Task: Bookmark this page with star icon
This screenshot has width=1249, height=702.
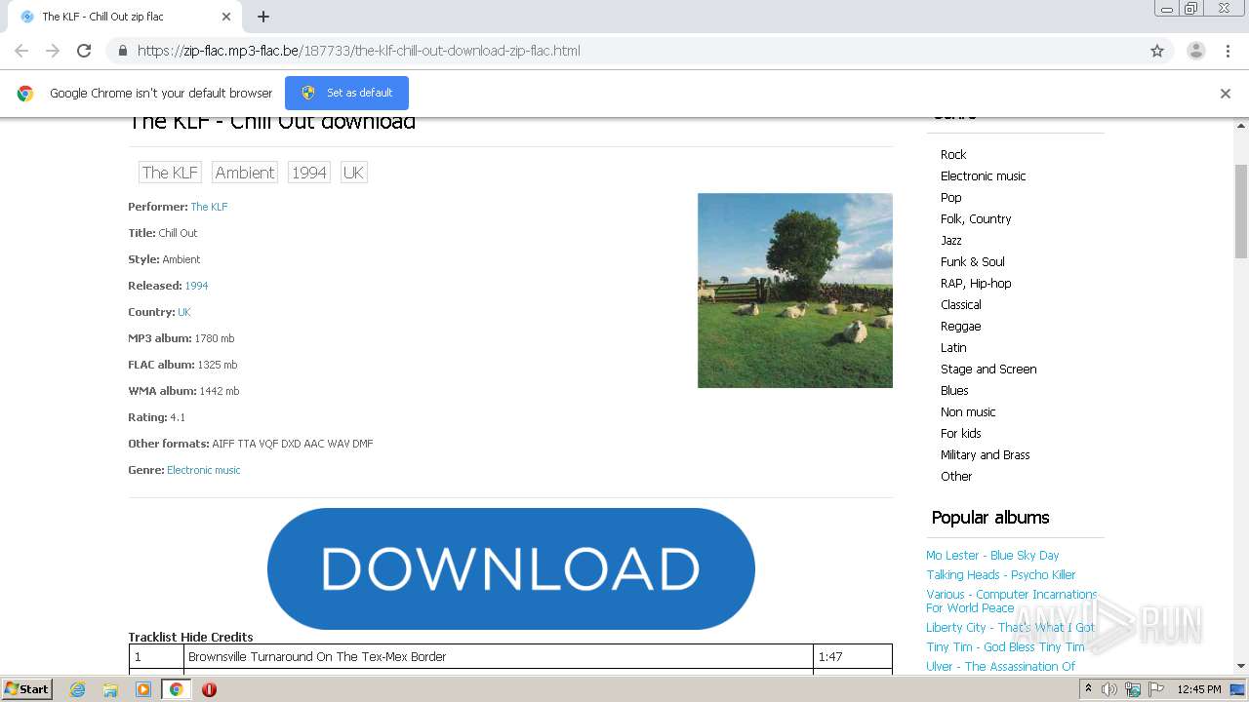Action: [1157, 51]
